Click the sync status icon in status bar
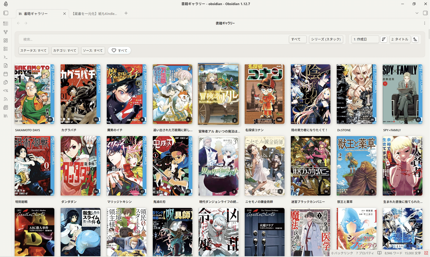Viewport: 430px width, 257px height. 426,253
